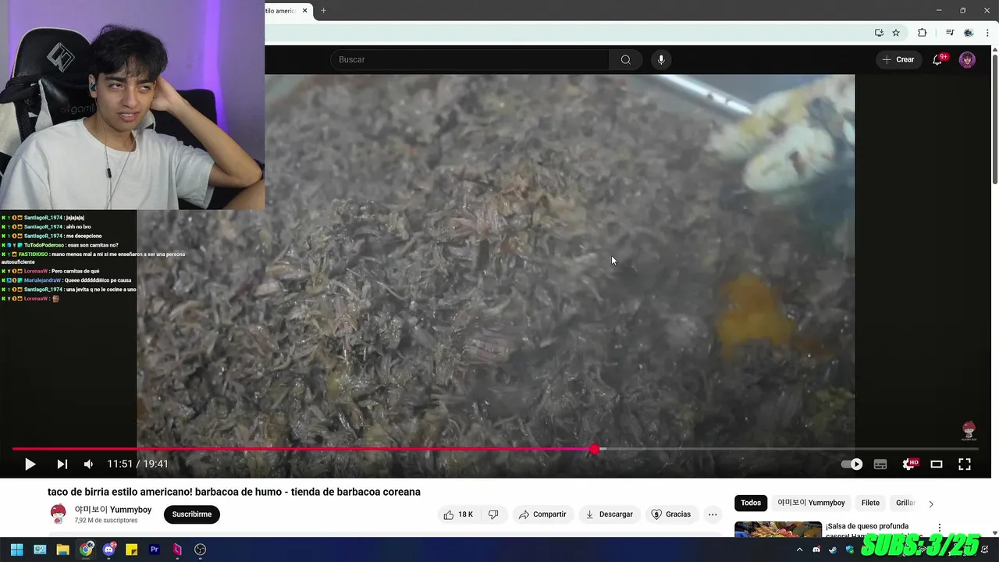Switch to Chrome in the taskbar
Viewport: 999px width, 562px height.
86,550
